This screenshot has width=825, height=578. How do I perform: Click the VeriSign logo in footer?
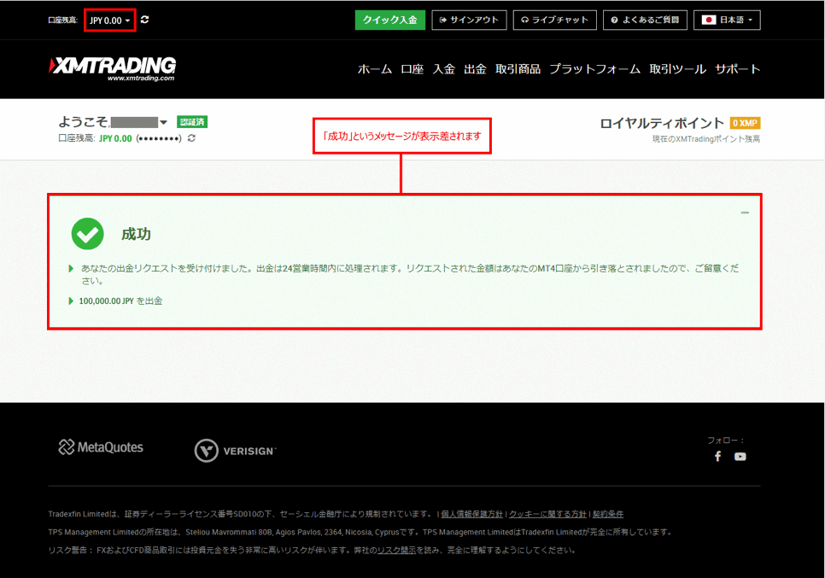click(236, 451)
